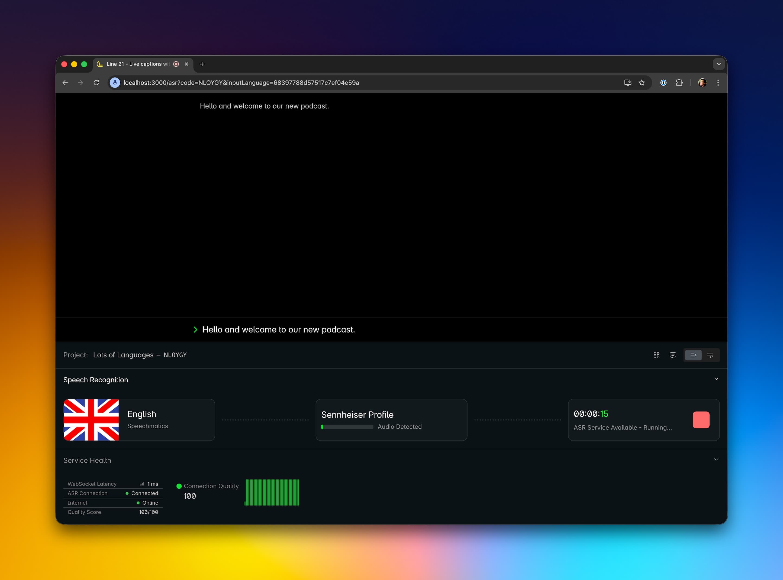Open the 1Password extension icon
The width and height of the screenshot is (783, 580).
(663, 83)
